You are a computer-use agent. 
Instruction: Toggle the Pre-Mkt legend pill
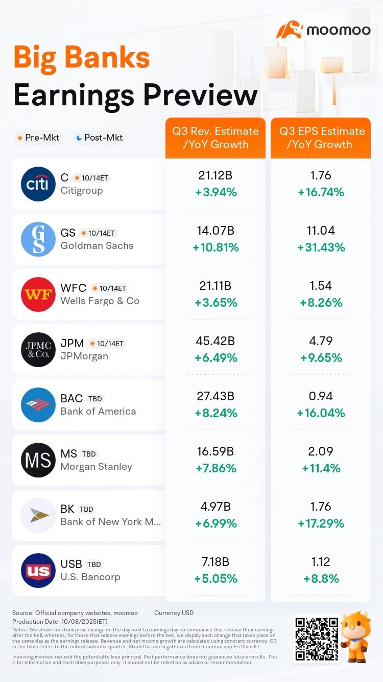pyautogui.click(x=38, y=138)
